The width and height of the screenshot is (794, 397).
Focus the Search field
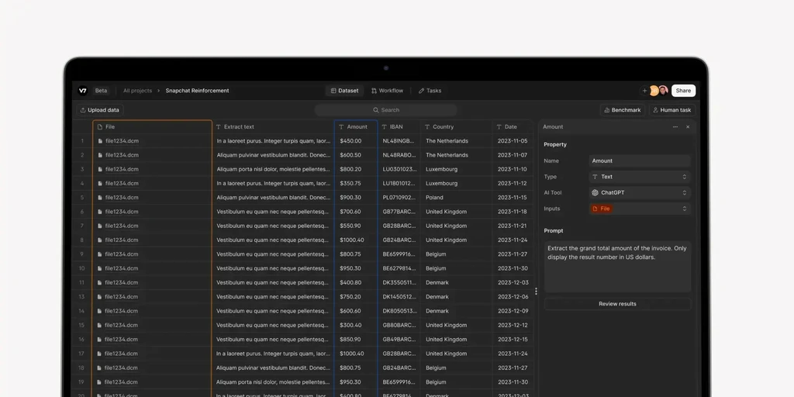[386, 110]
